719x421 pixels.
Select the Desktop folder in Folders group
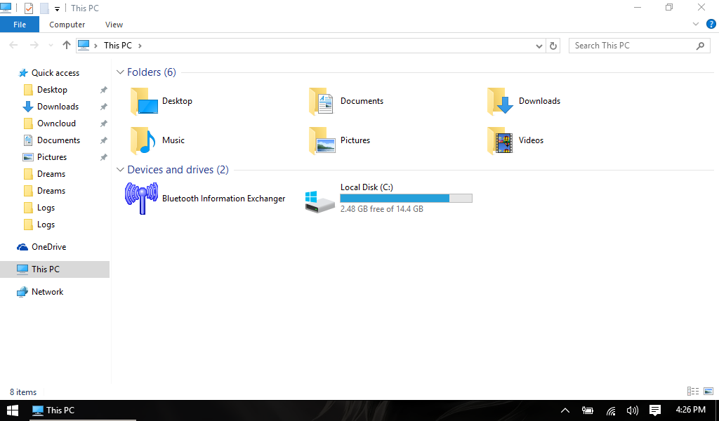[x=161, y=101]
